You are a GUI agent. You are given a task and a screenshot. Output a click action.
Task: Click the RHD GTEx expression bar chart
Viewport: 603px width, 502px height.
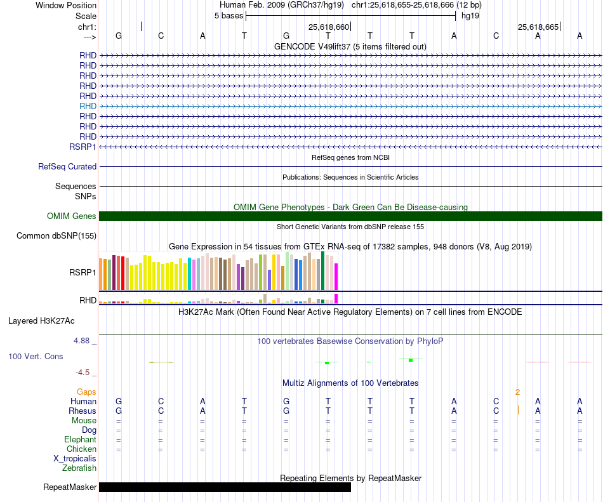coord(218,299)
